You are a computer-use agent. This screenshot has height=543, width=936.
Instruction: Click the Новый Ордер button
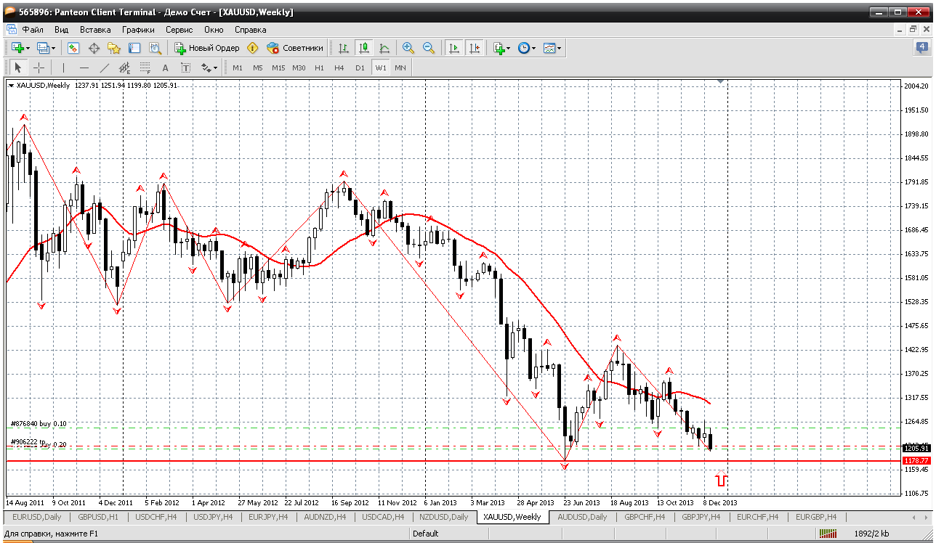[x=207, y=48]
